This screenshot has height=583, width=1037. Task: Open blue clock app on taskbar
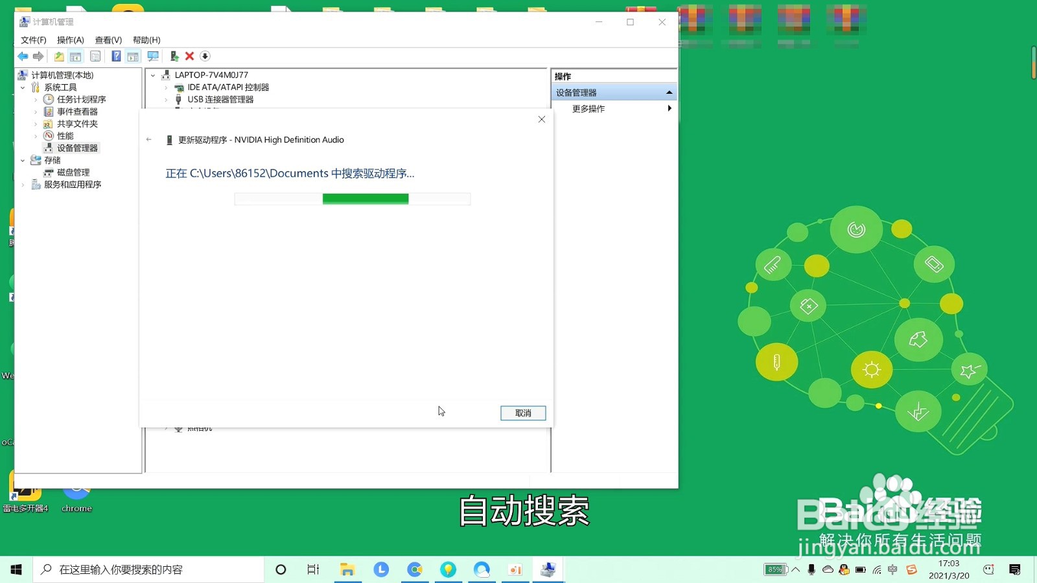click(x=381, y=569)
